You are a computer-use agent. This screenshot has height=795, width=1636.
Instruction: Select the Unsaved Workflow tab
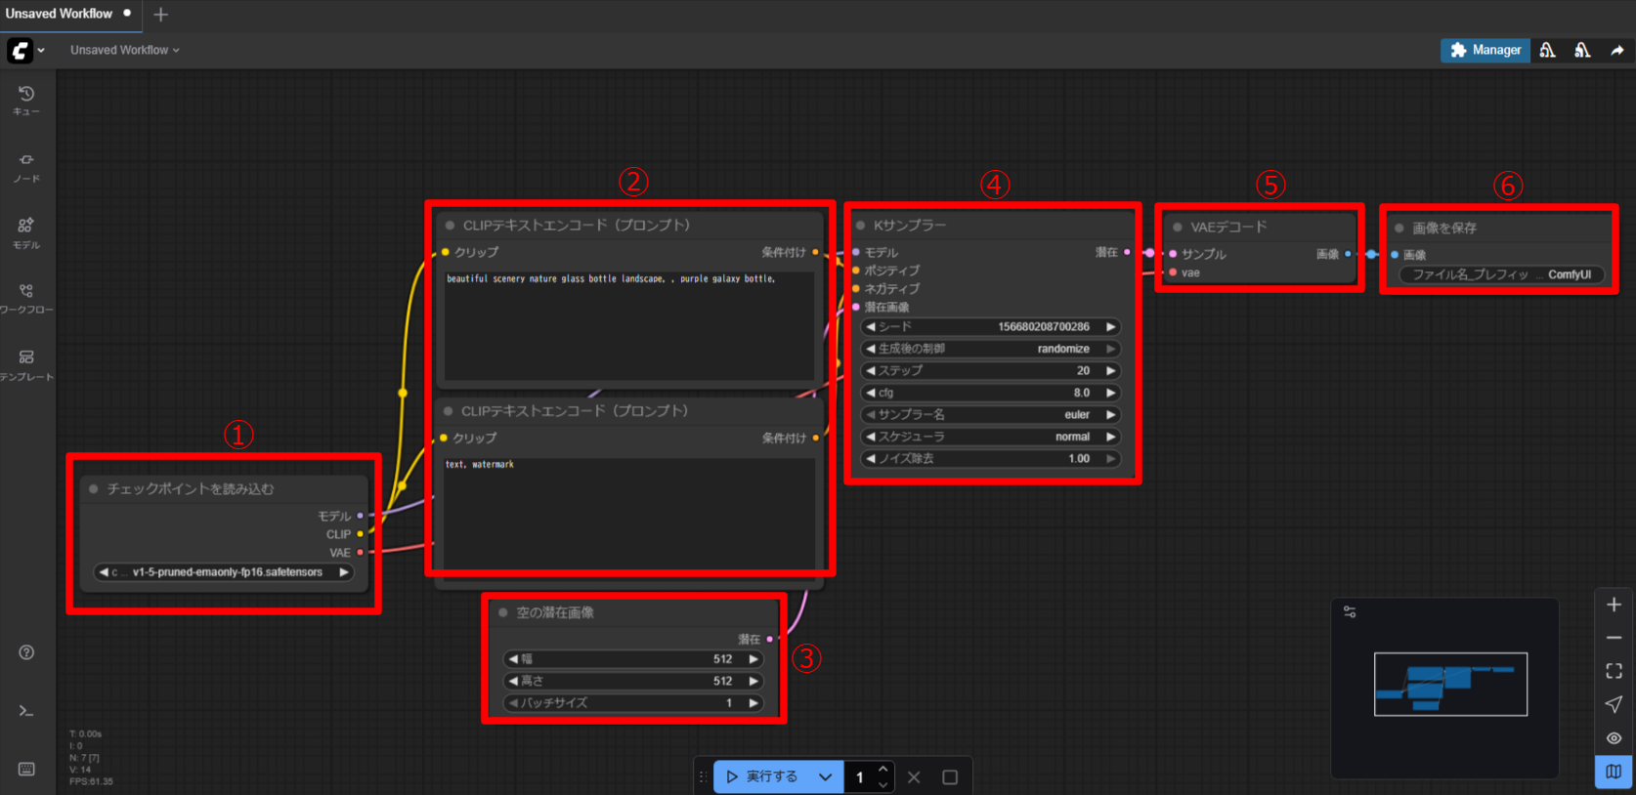pos(60,14)
